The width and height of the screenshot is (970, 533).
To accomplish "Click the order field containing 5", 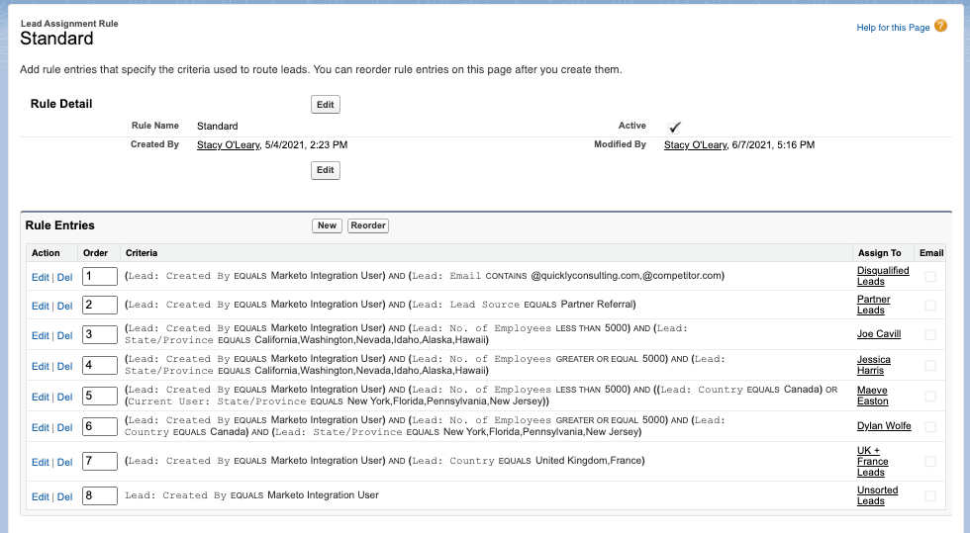I will coord(100,396).
